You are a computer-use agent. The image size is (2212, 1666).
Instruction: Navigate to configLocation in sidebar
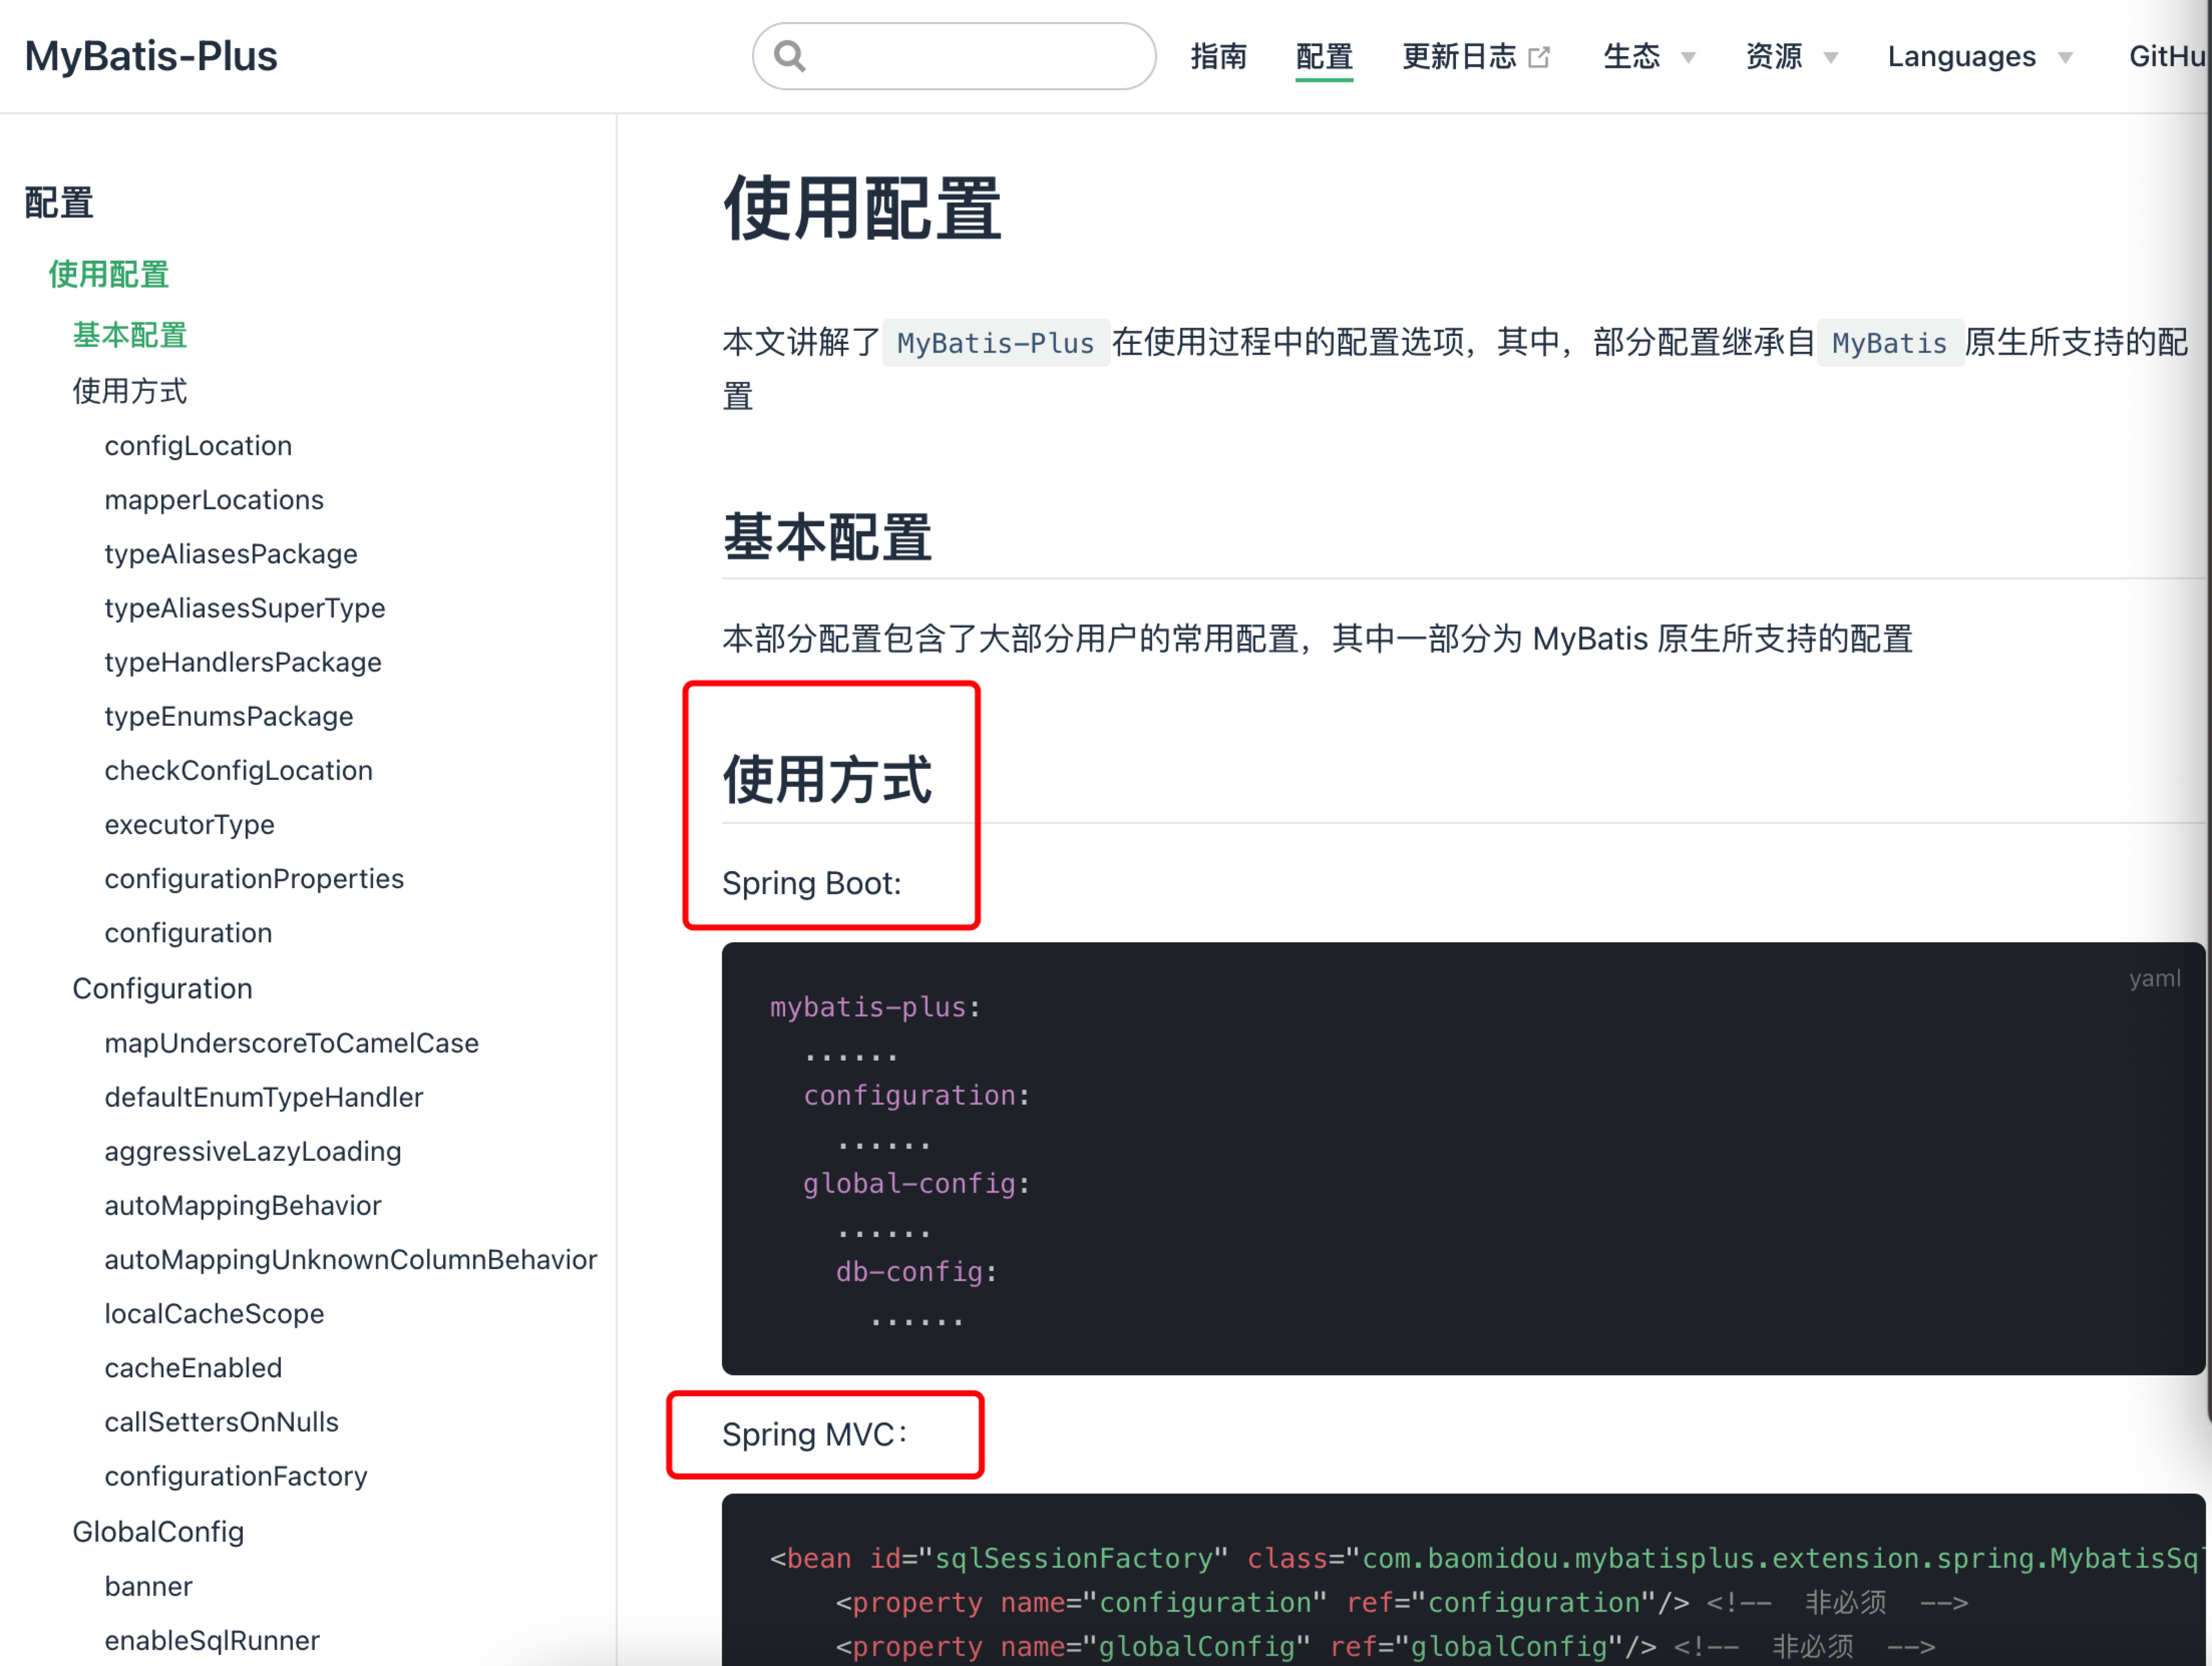pos(197,446)
